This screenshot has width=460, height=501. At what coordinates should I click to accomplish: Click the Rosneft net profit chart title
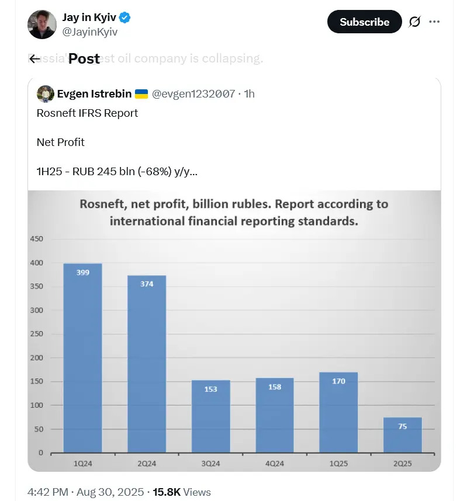(234, 213)
